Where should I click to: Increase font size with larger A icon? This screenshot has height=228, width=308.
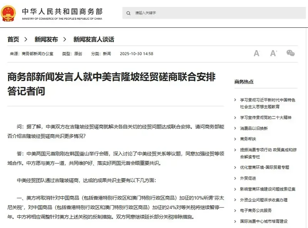(273, 53)
